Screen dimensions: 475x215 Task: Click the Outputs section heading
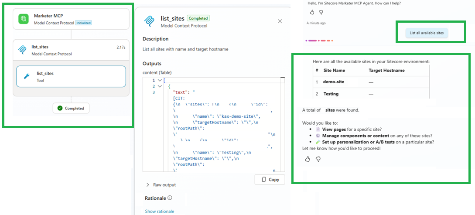pos(152,64)
